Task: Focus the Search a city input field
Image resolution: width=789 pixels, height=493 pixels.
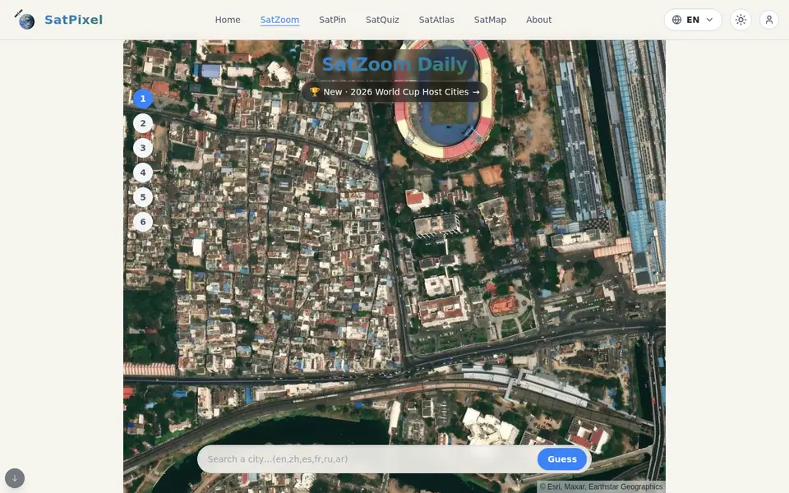Action: [369, 458]
